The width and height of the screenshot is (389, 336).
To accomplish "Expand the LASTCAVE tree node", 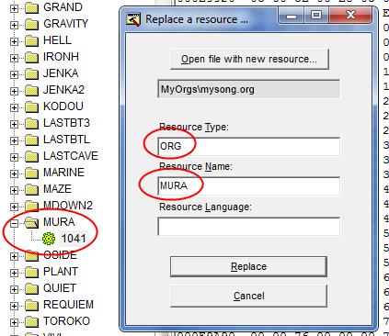I will (x=14, y=157).
